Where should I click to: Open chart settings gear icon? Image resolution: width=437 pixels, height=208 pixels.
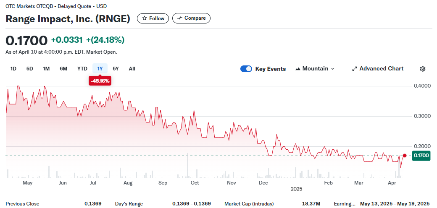(423, 69)
